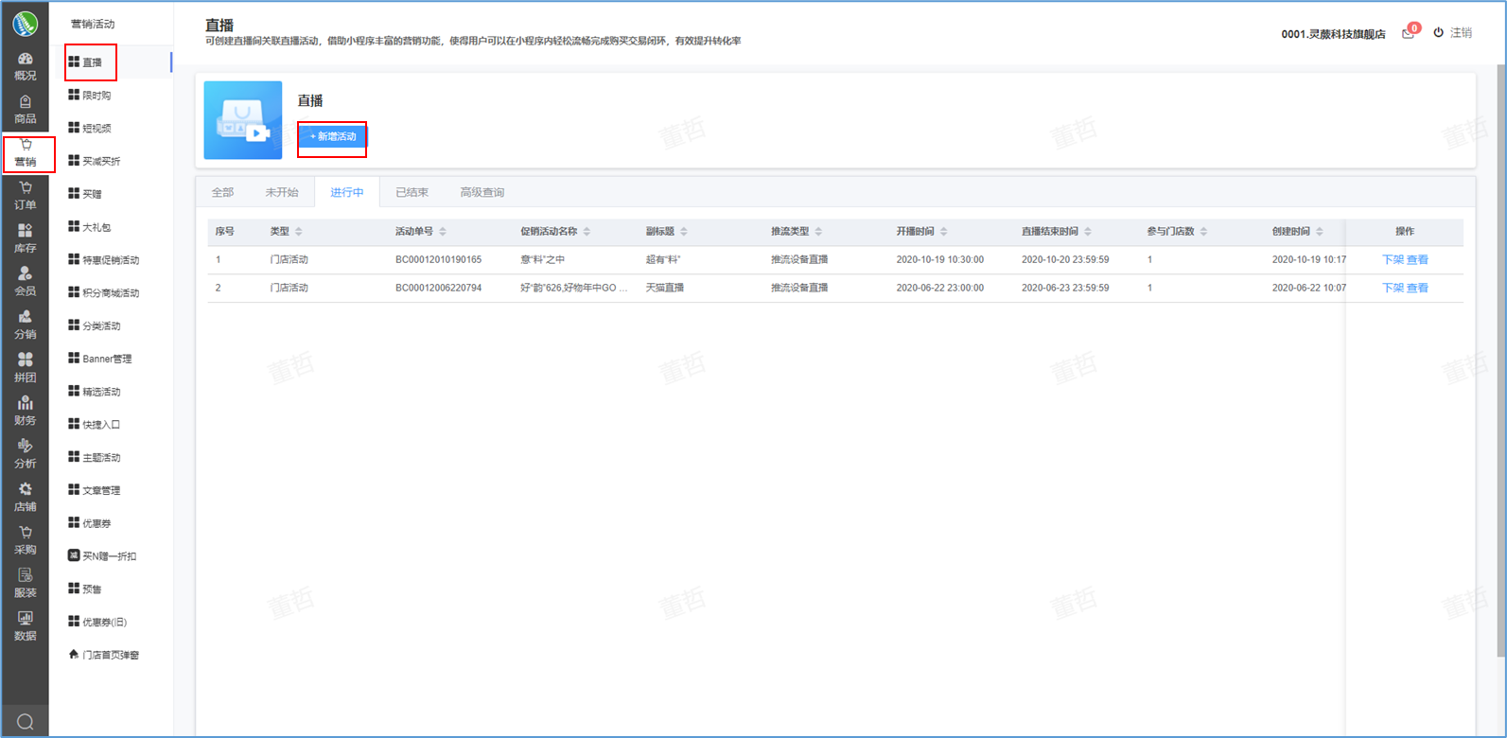The image size is (1507, 738).
Task: Open the 优惠券(旧) menu item
Action: 97,623
